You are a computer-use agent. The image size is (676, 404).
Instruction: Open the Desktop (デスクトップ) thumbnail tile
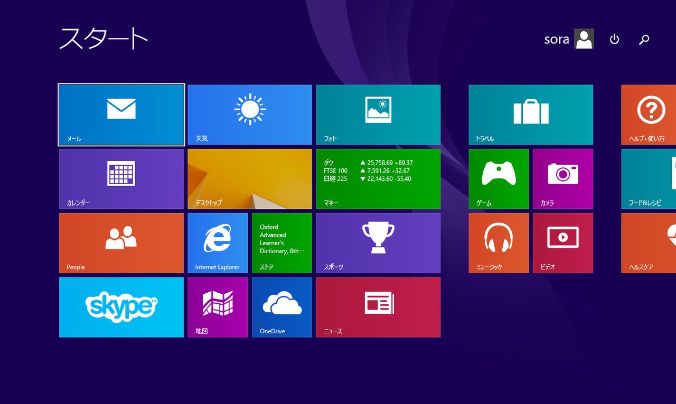[250, 179]
